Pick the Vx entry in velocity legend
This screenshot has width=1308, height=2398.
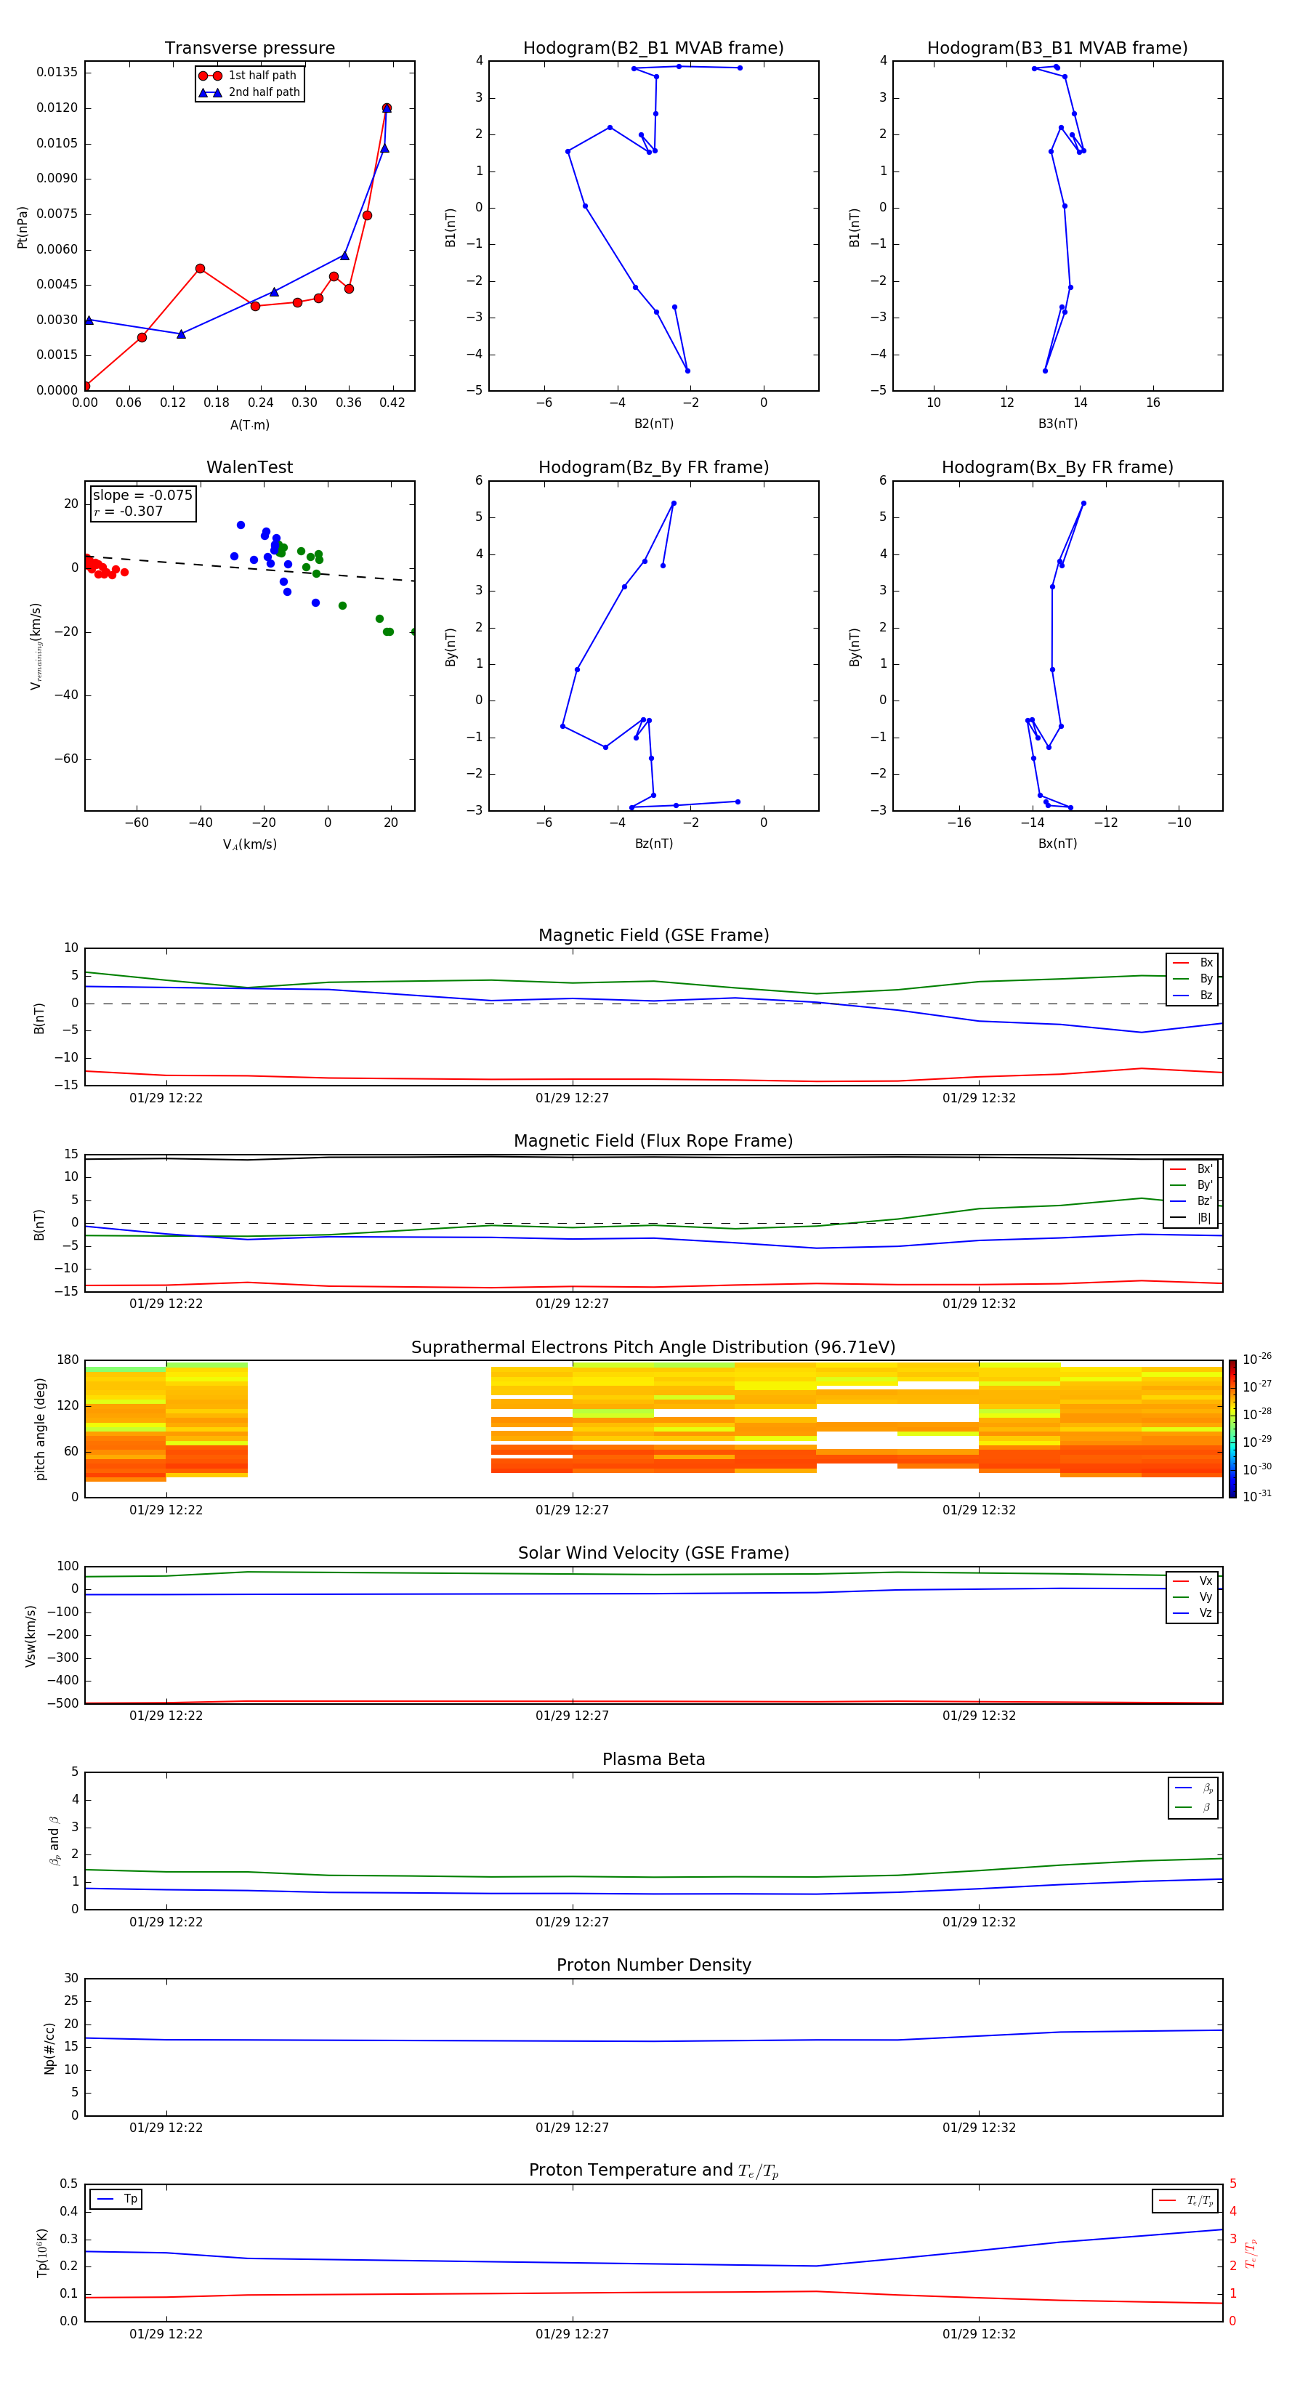pos(1192,1580)
